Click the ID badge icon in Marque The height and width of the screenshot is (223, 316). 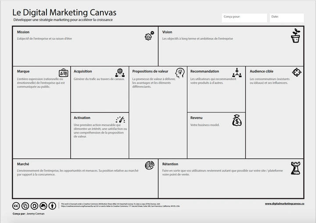click(x=64, y=73)
